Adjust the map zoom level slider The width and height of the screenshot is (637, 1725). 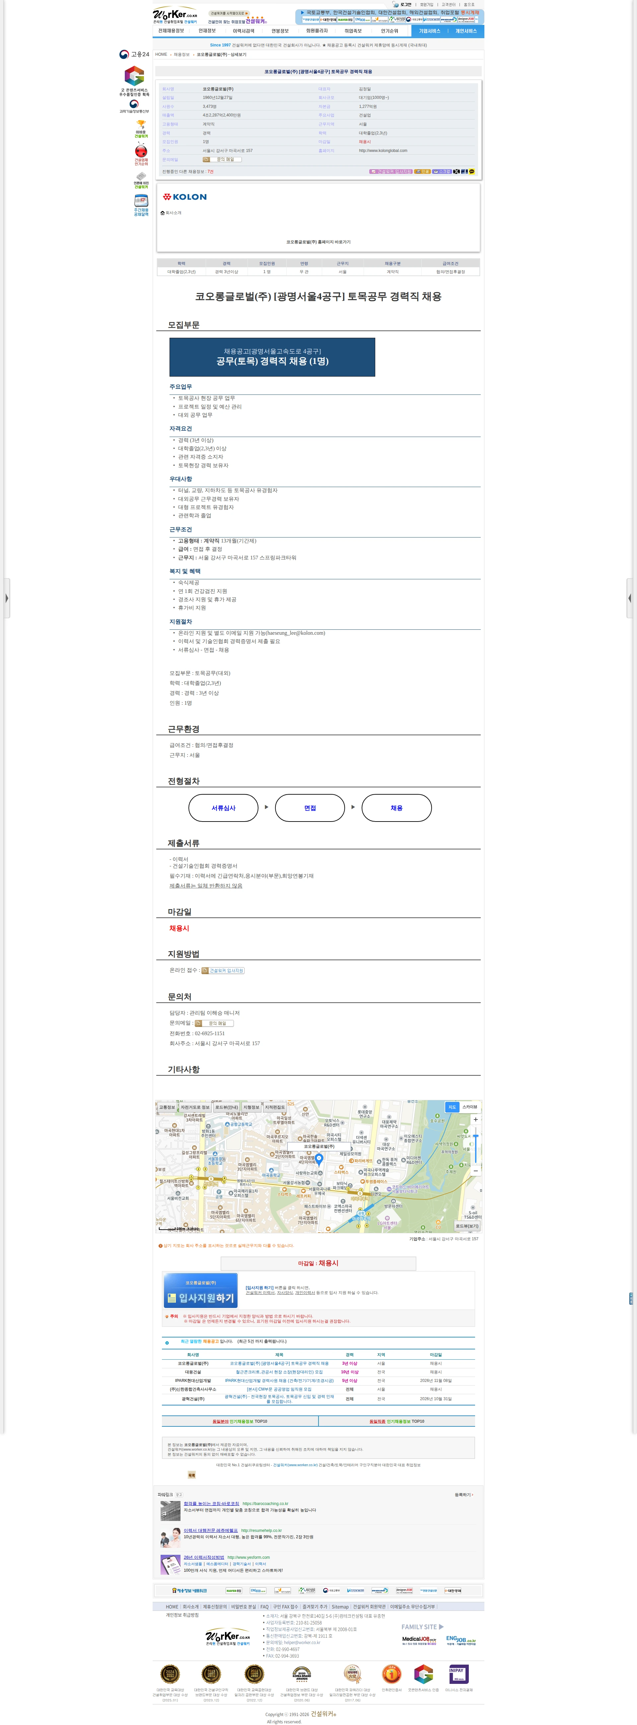[475, 1144]
